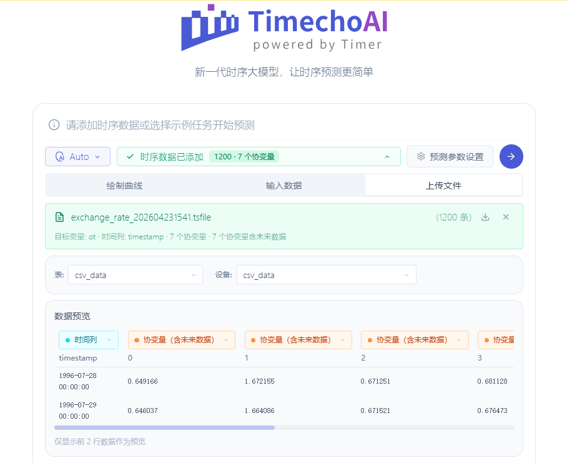Click the 数据预览 heading

(72, 316)
